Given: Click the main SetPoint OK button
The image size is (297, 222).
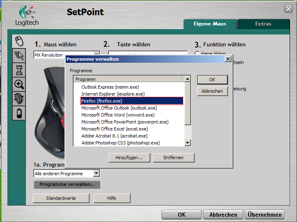Looking at the screenshot, I should pos(182,215).
